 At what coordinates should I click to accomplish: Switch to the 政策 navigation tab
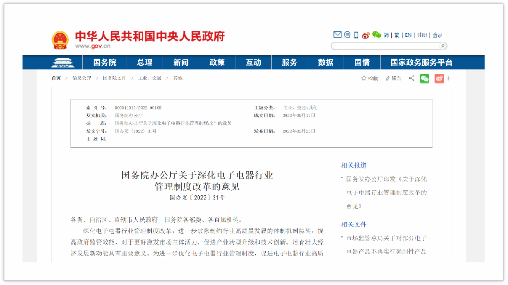click(217, 62)
